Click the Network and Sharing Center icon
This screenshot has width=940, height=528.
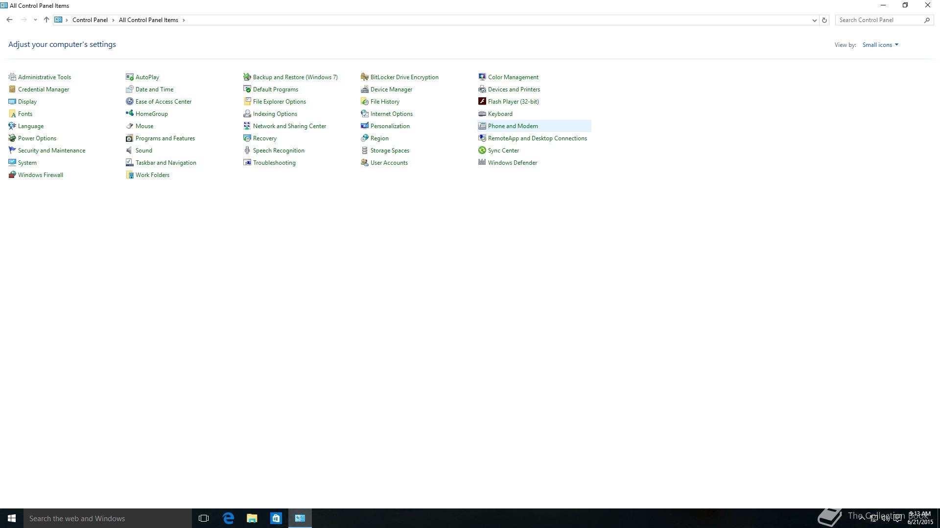pos(247,126)
